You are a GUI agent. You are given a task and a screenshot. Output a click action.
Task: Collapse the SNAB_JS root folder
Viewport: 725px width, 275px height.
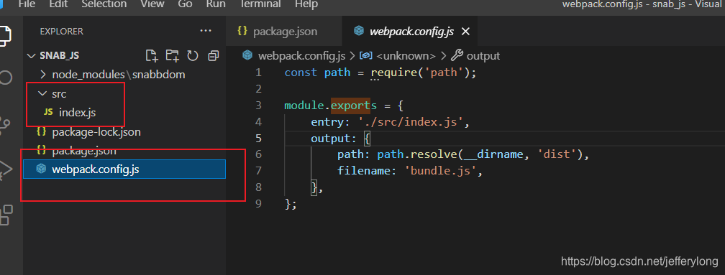(x=31, y=56)
